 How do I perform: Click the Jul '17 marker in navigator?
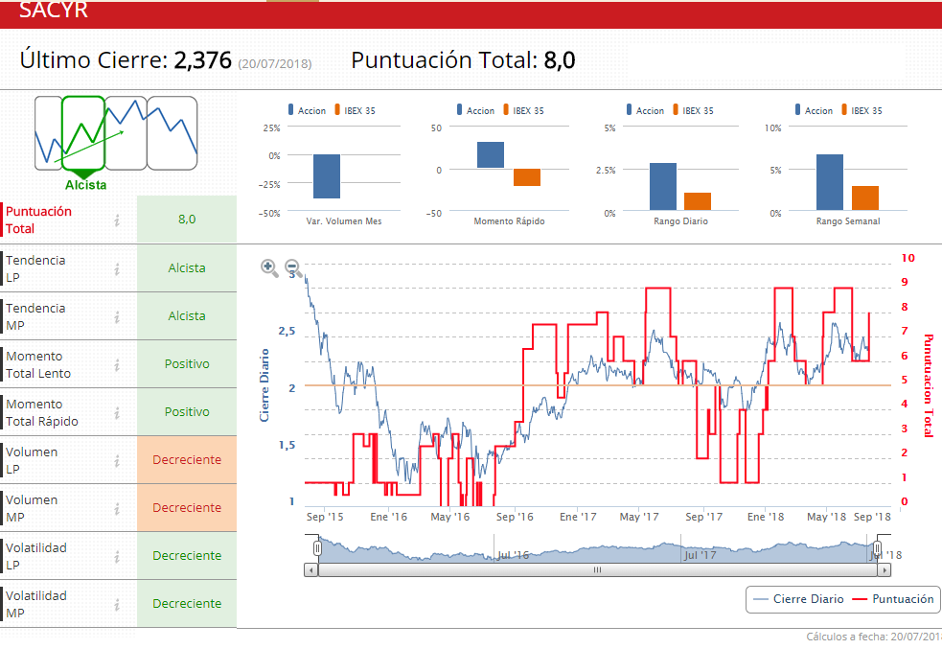700,555
